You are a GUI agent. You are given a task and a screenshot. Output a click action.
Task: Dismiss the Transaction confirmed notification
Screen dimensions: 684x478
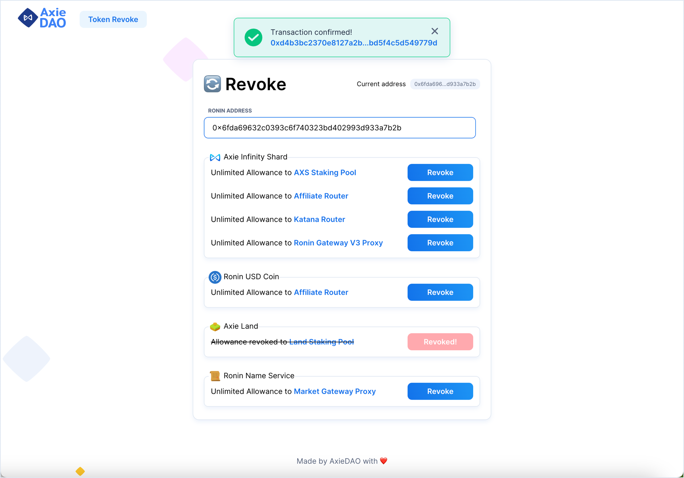click(434, 31)
